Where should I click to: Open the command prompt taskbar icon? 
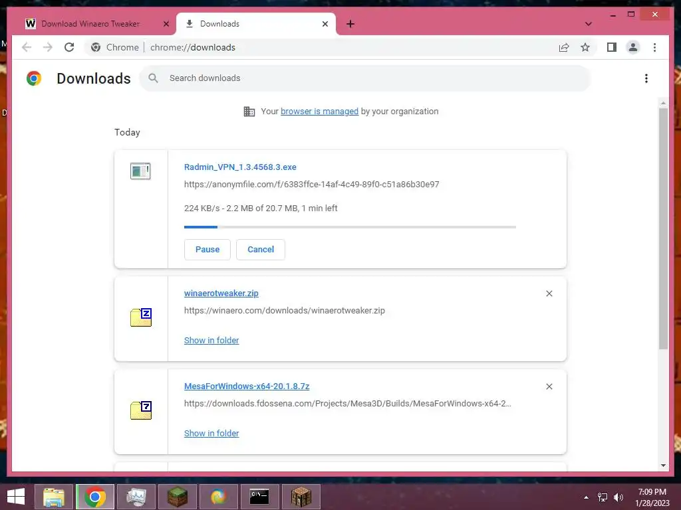pos(260,497)
